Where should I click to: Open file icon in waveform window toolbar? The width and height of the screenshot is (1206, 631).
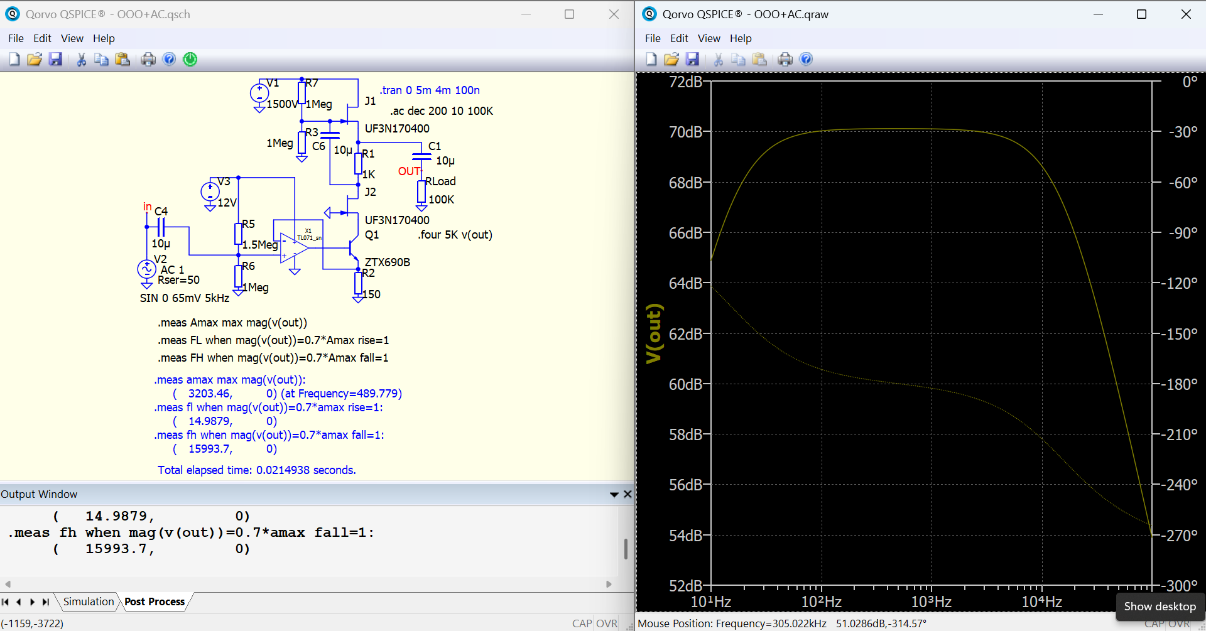[x=671, y=59]
